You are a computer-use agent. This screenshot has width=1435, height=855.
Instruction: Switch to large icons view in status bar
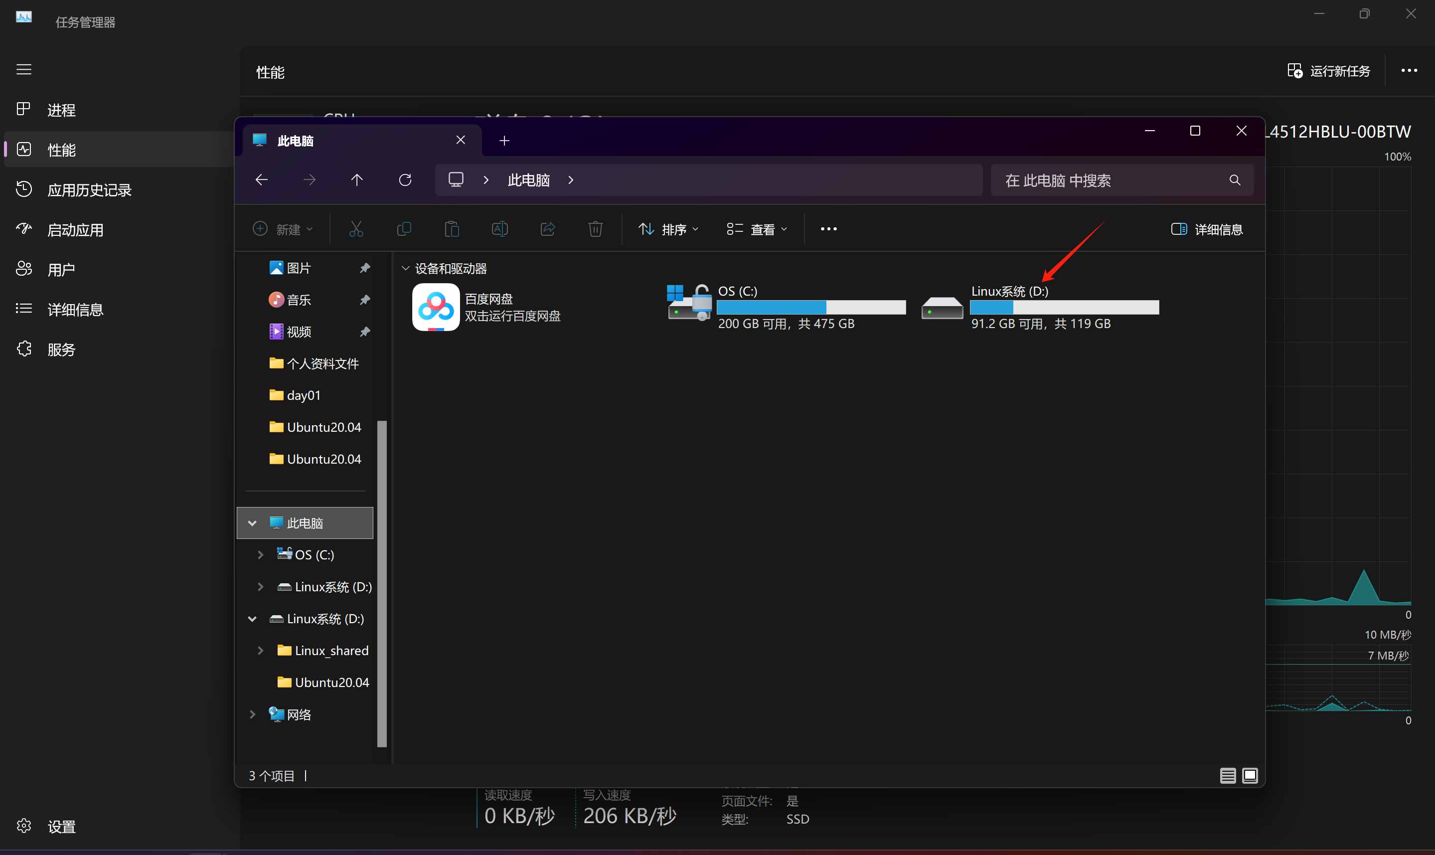coord(1250,776)
